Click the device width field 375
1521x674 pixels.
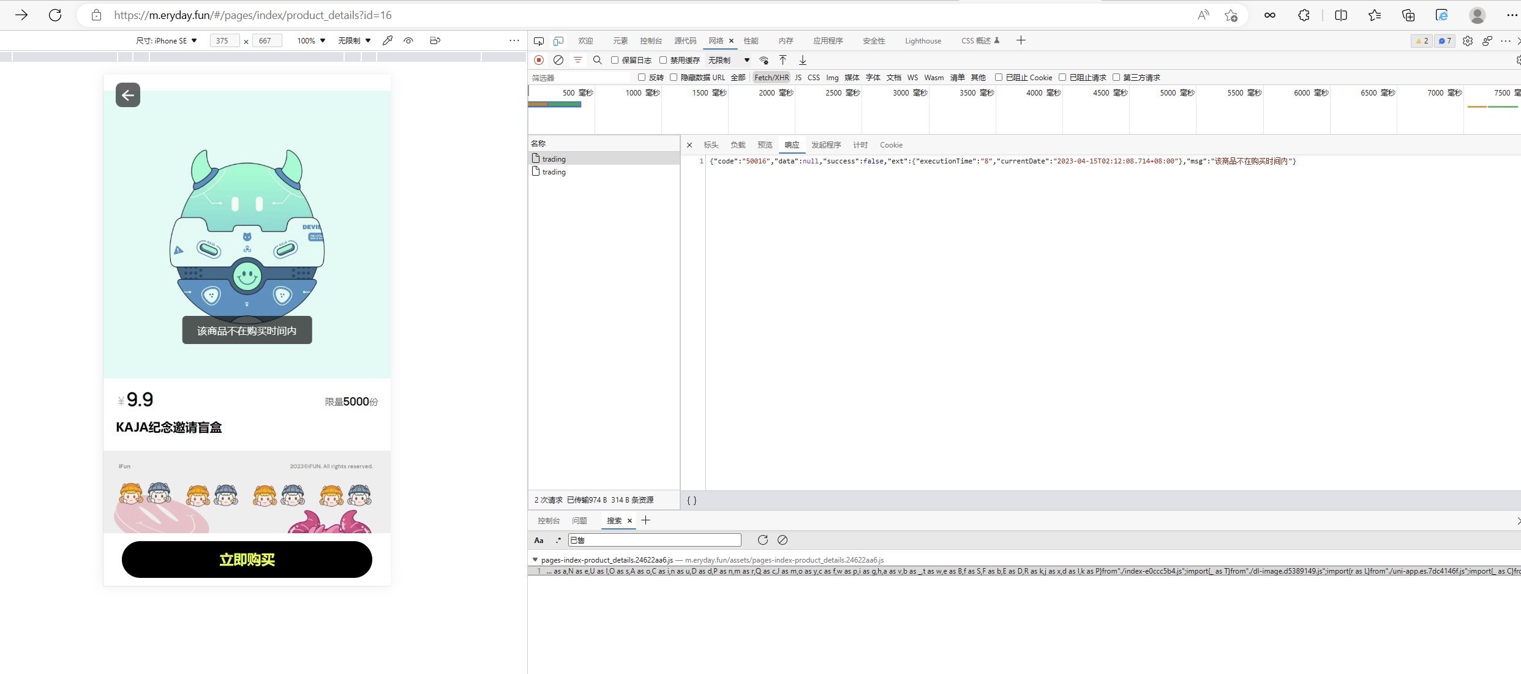coord(224,40)
